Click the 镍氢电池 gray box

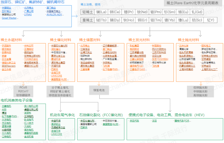coord(99,90)
